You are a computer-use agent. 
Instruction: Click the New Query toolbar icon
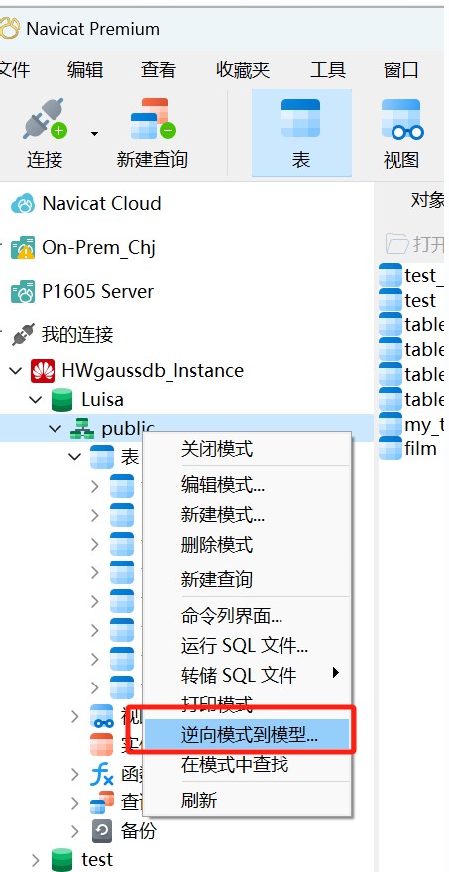click(153, 120)
